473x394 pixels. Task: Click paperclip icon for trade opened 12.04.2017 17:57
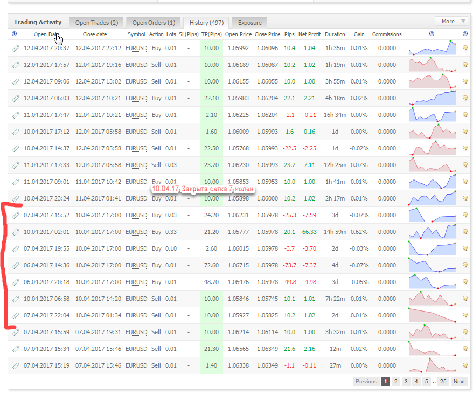(16, 65)
